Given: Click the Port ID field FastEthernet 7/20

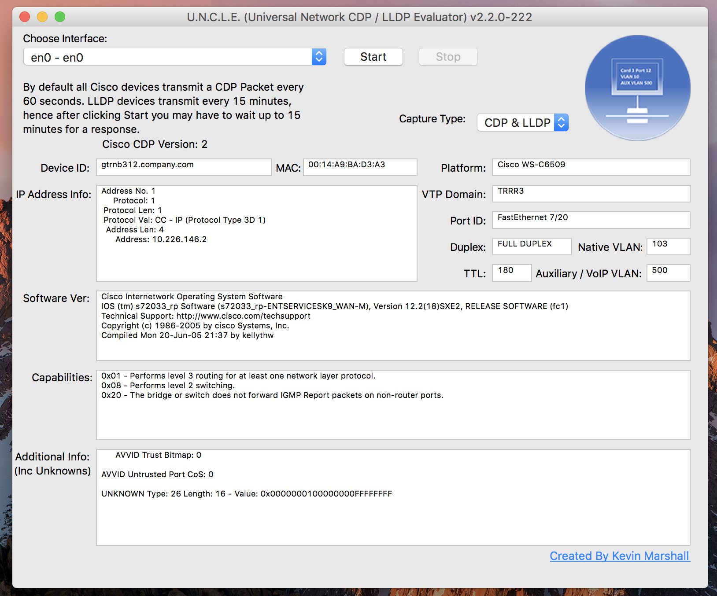Looking at the screenshot, I should click(591, 220).
